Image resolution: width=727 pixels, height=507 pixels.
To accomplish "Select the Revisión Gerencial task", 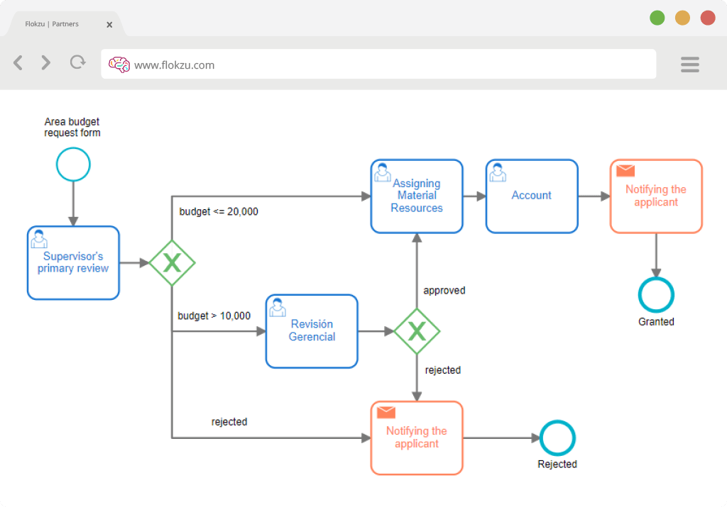I will [312, 332].
